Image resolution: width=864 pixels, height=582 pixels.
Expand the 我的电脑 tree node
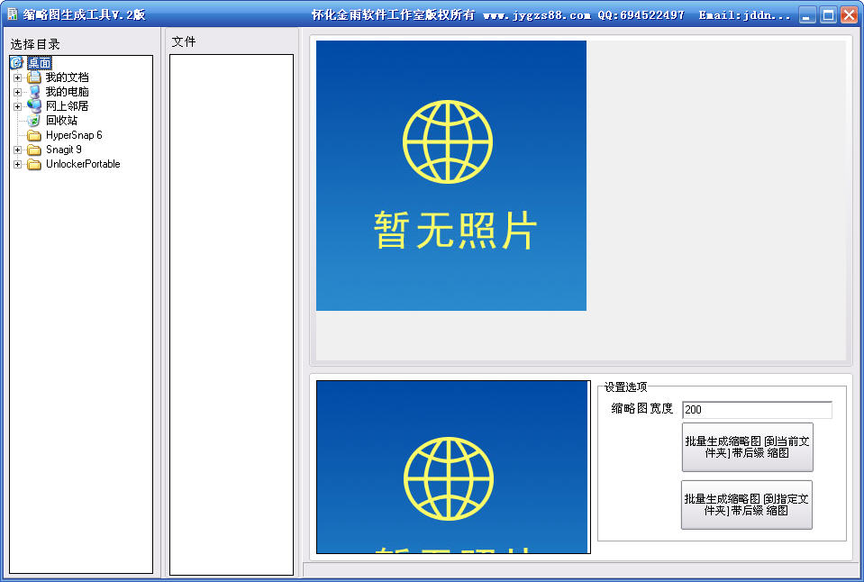coord(18,92)
